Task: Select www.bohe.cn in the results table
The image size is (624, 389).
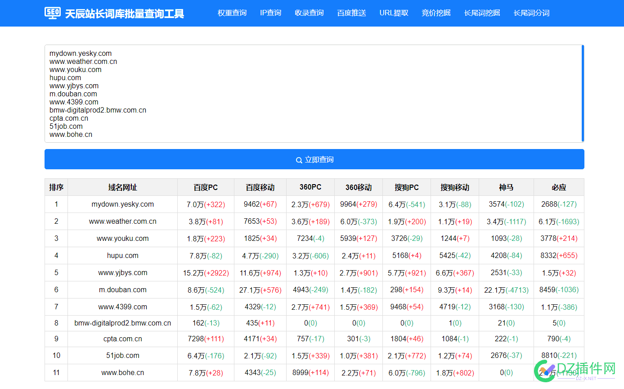Action: tap(123, 373)
